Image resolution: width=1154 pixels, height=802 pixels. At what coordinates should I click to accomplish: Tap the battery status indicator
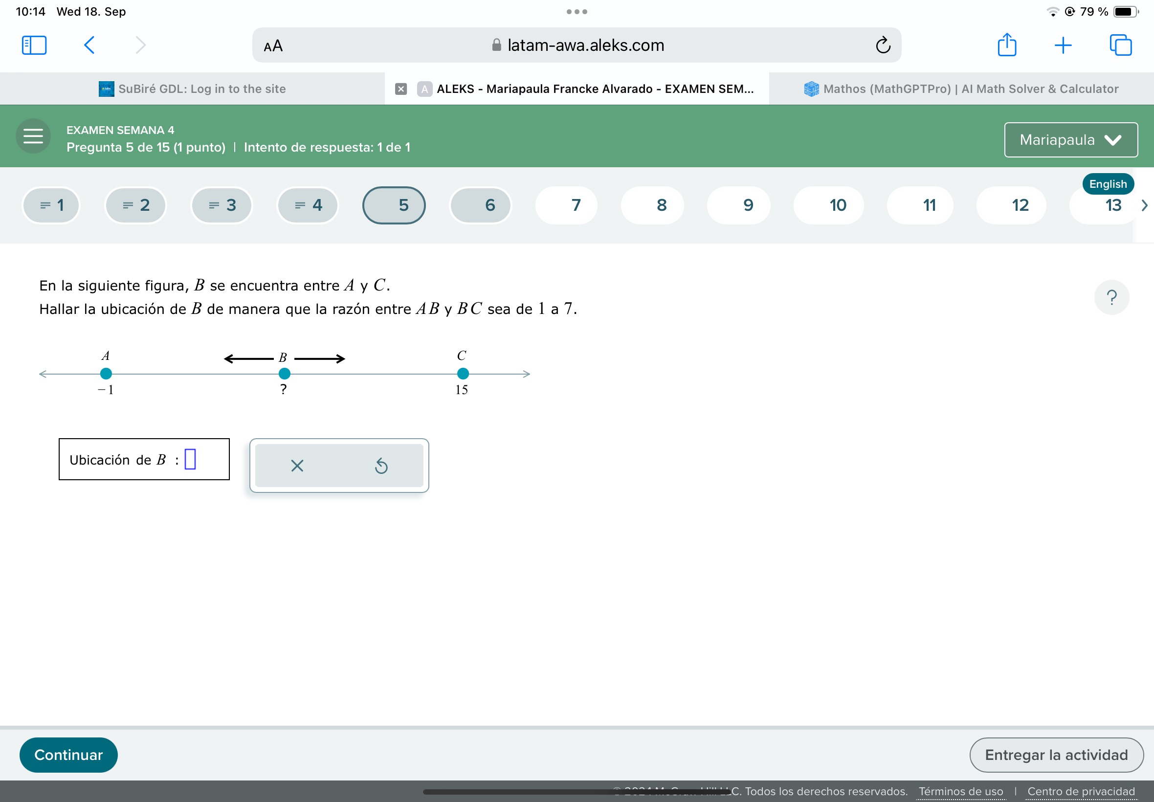(1126, 12)
